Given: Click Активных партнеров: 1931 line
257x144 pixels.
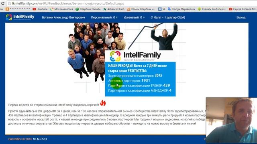Looking at the screenshot, I should (129, 80).
